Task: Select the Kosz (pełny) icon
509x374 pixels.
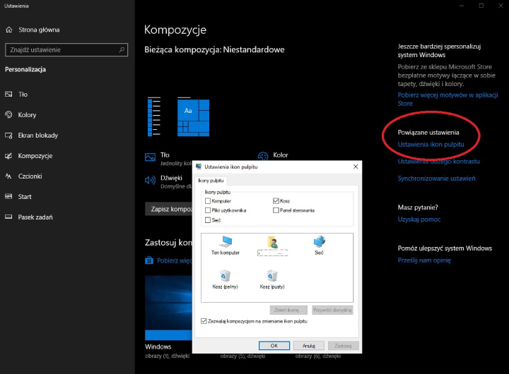Action: tap(225, 277)
